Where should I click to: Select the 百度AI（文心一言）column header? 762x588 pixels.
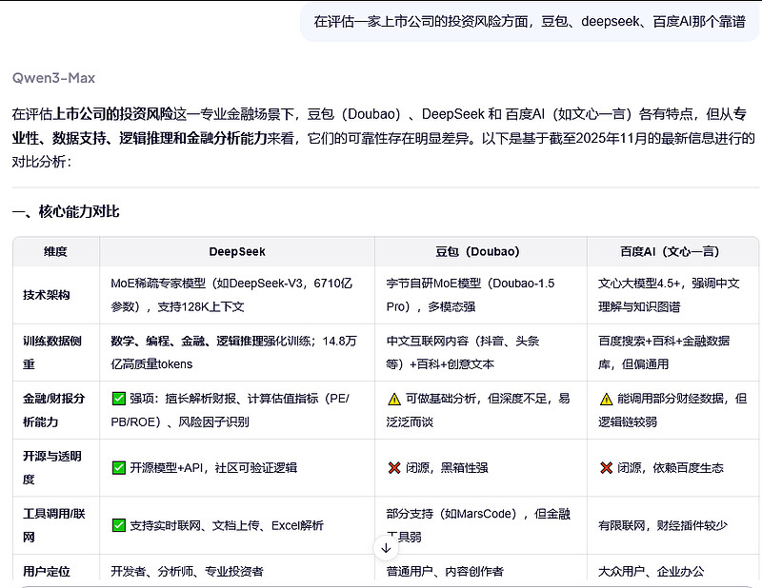[670, 251]
